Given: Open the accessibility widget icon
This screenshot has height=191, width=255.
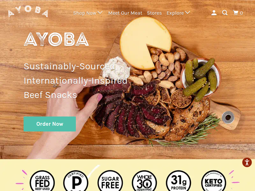Looking at the screenshot, I should click(247, 162).
